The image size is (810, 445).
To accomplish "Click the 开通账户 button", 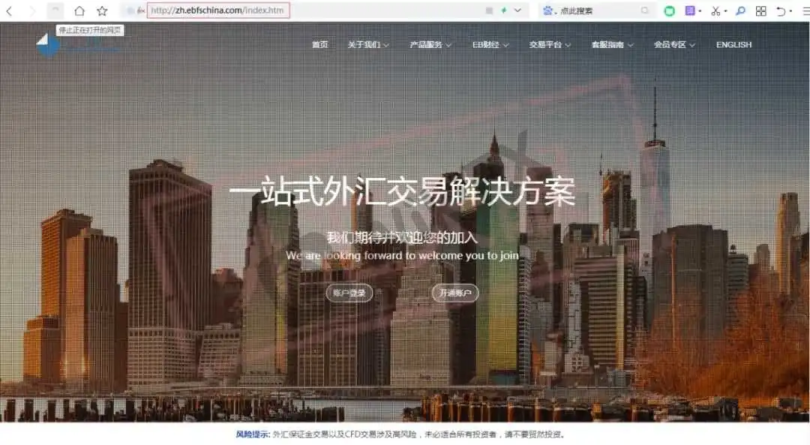I will [455, 293].
